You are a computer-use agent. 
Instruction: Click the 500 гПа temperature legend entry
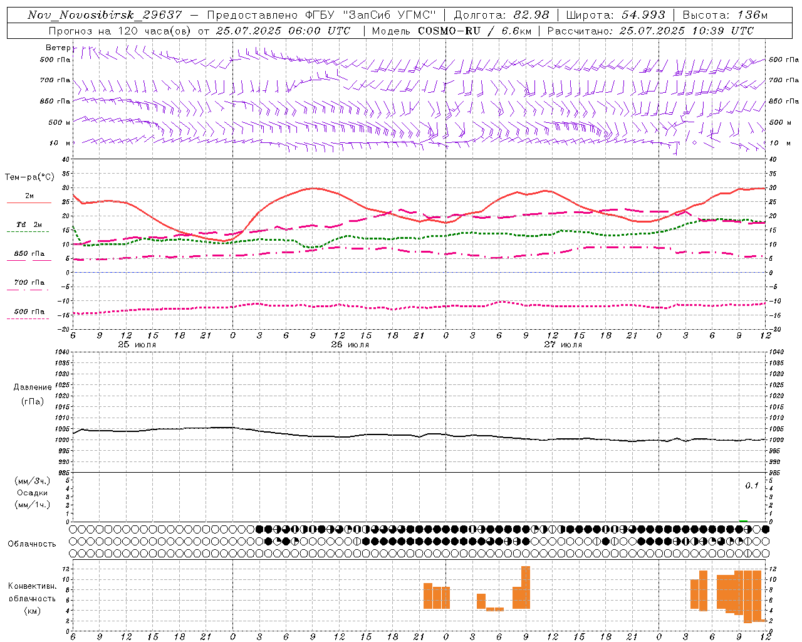click(29, 312)
